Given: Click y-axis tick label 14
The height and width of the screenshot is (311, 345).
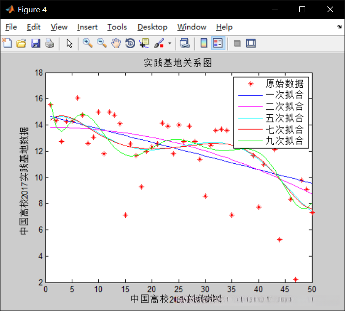Looking at the screenshot, I should tap(39, 125).
